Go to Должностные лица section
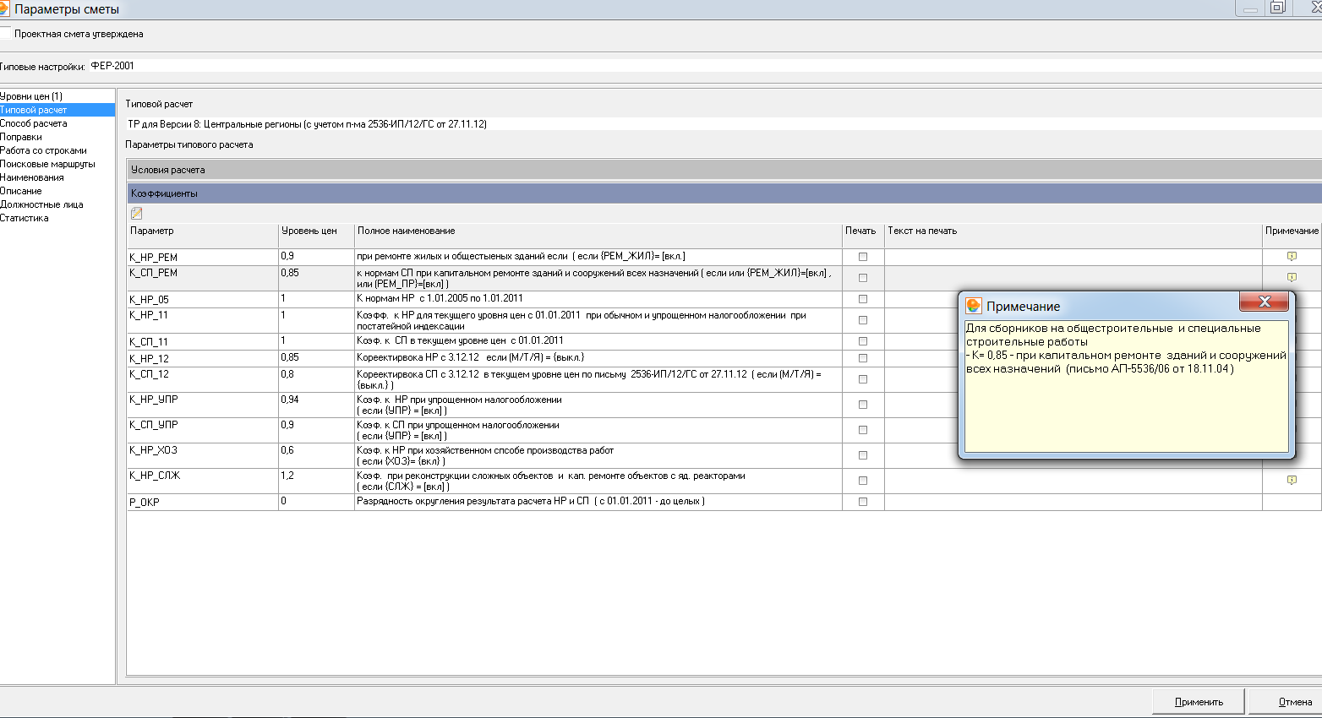Screen dimensions: 1322x718 [x=41, y=204]
